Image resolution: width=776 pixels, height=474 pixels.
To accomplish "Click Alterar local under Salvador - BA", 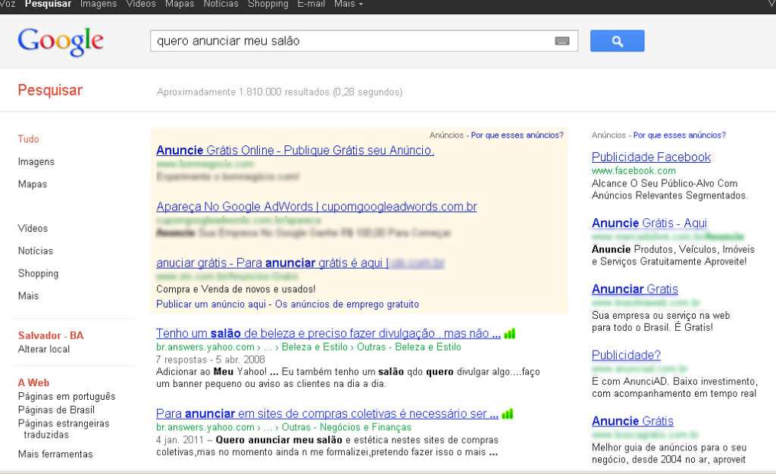I will coord(44,349).
